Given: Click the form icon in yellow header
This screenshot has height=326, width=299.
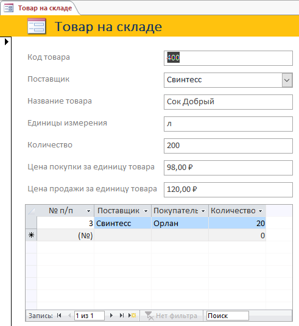Looking at the screenshot, I should (37, 26).
